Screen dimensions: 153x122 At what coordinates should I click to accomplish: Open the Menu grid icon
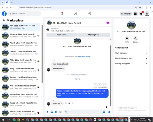pos(135,14)
